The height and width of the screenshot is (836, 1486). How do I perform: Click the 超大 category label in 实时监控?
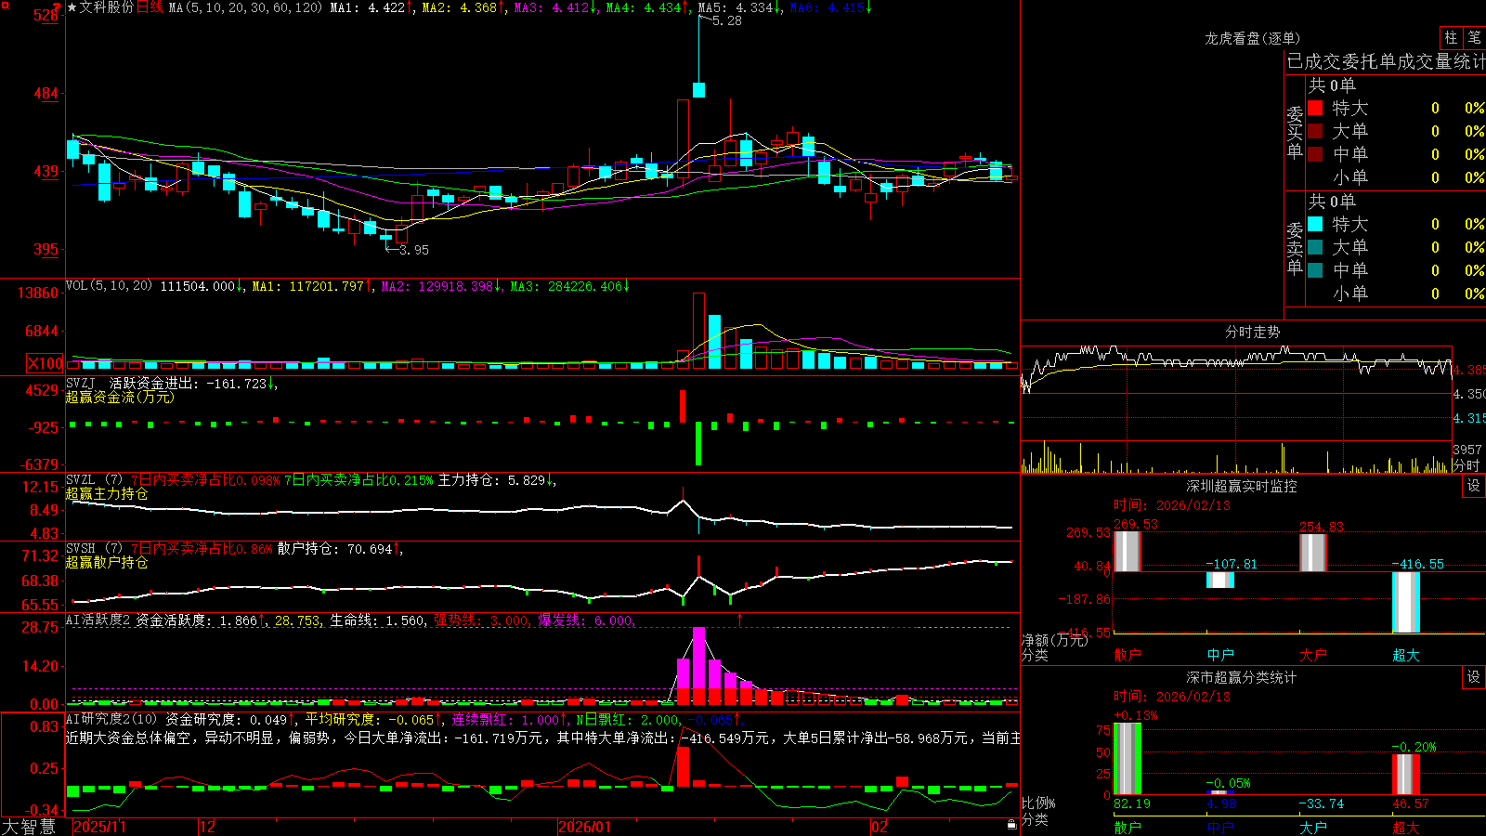pyautogui.click(x=1406, y=655)
